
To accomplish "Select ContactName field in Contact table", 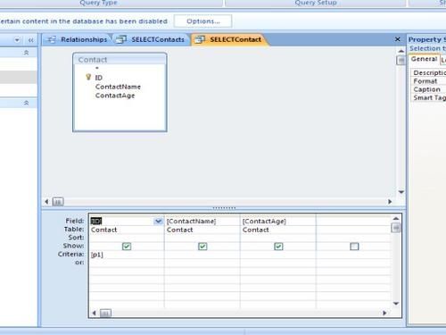I will (x=118, y=87).
